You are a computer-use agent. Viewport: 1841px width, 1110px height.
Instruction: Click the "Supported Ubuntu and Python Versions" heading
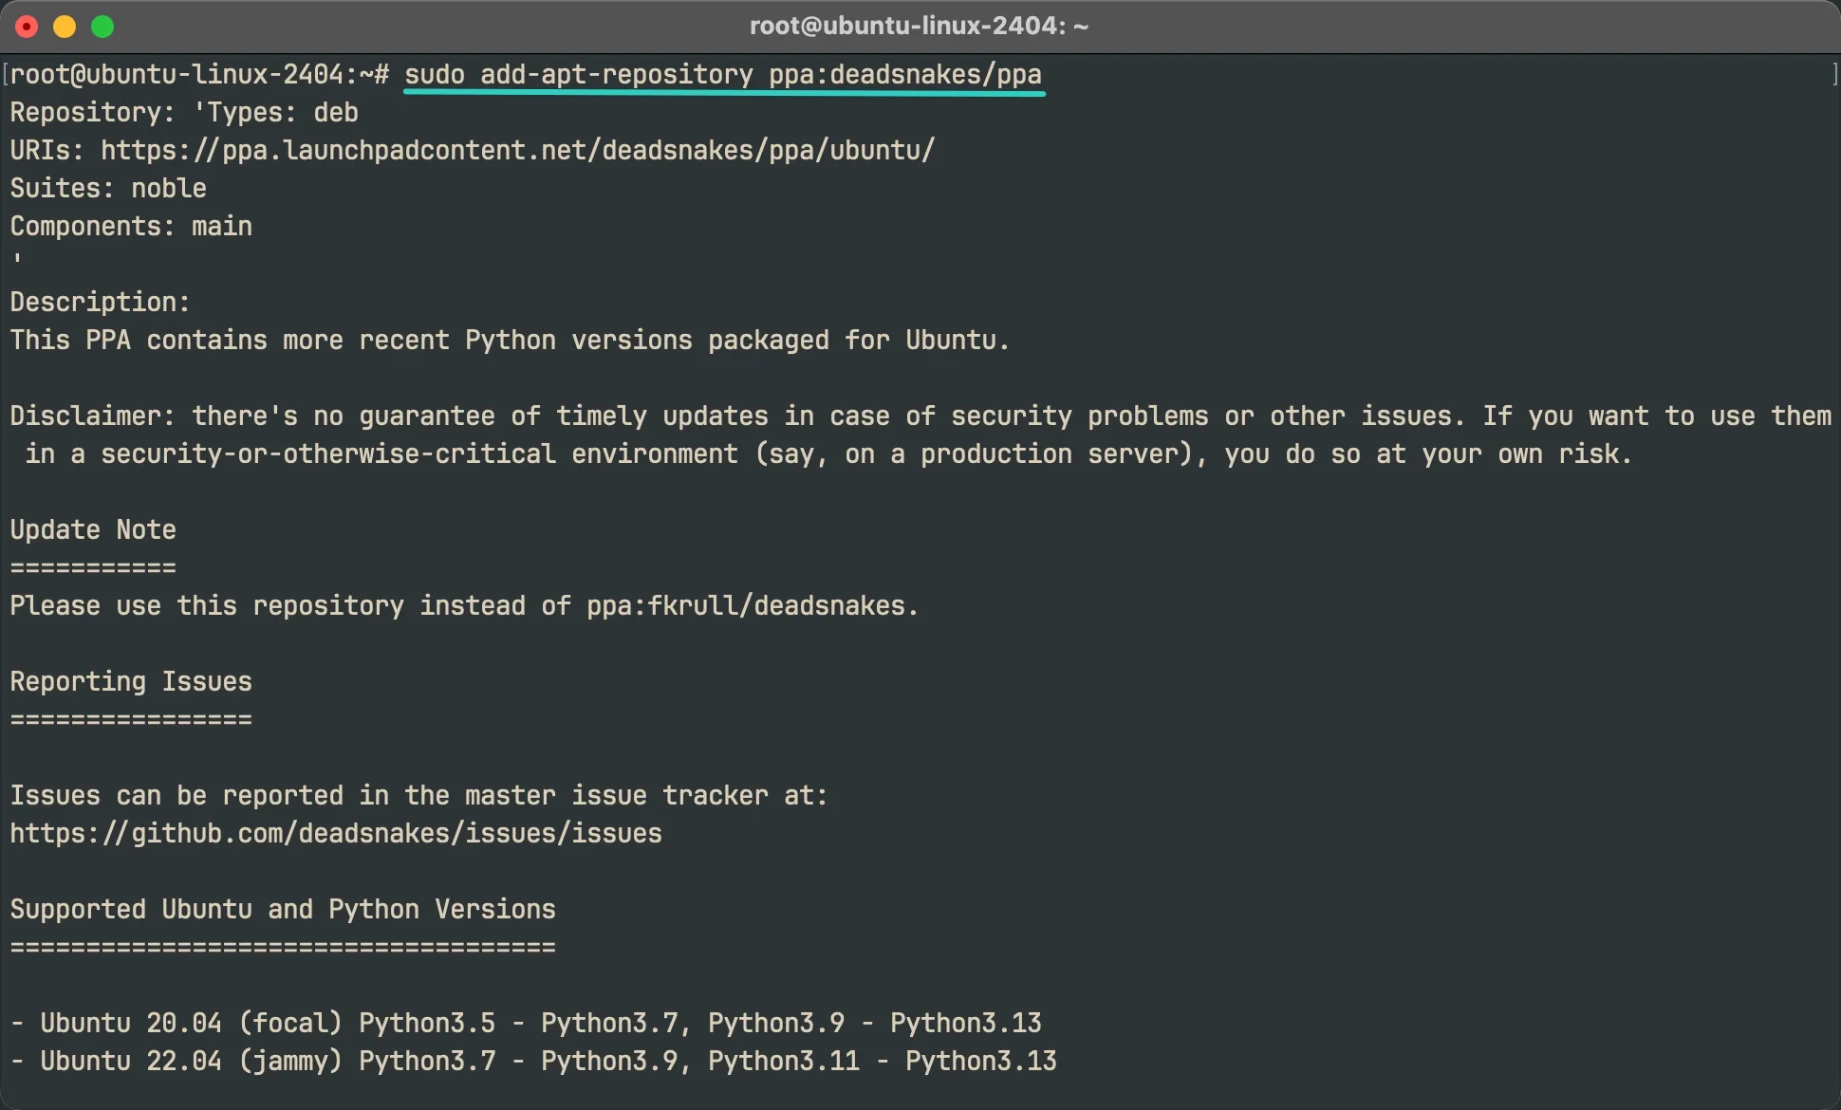(283, 910)
